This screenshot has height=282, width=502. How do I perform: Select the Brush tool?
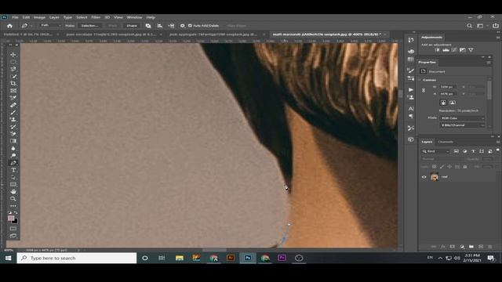(x=13, y=112)
